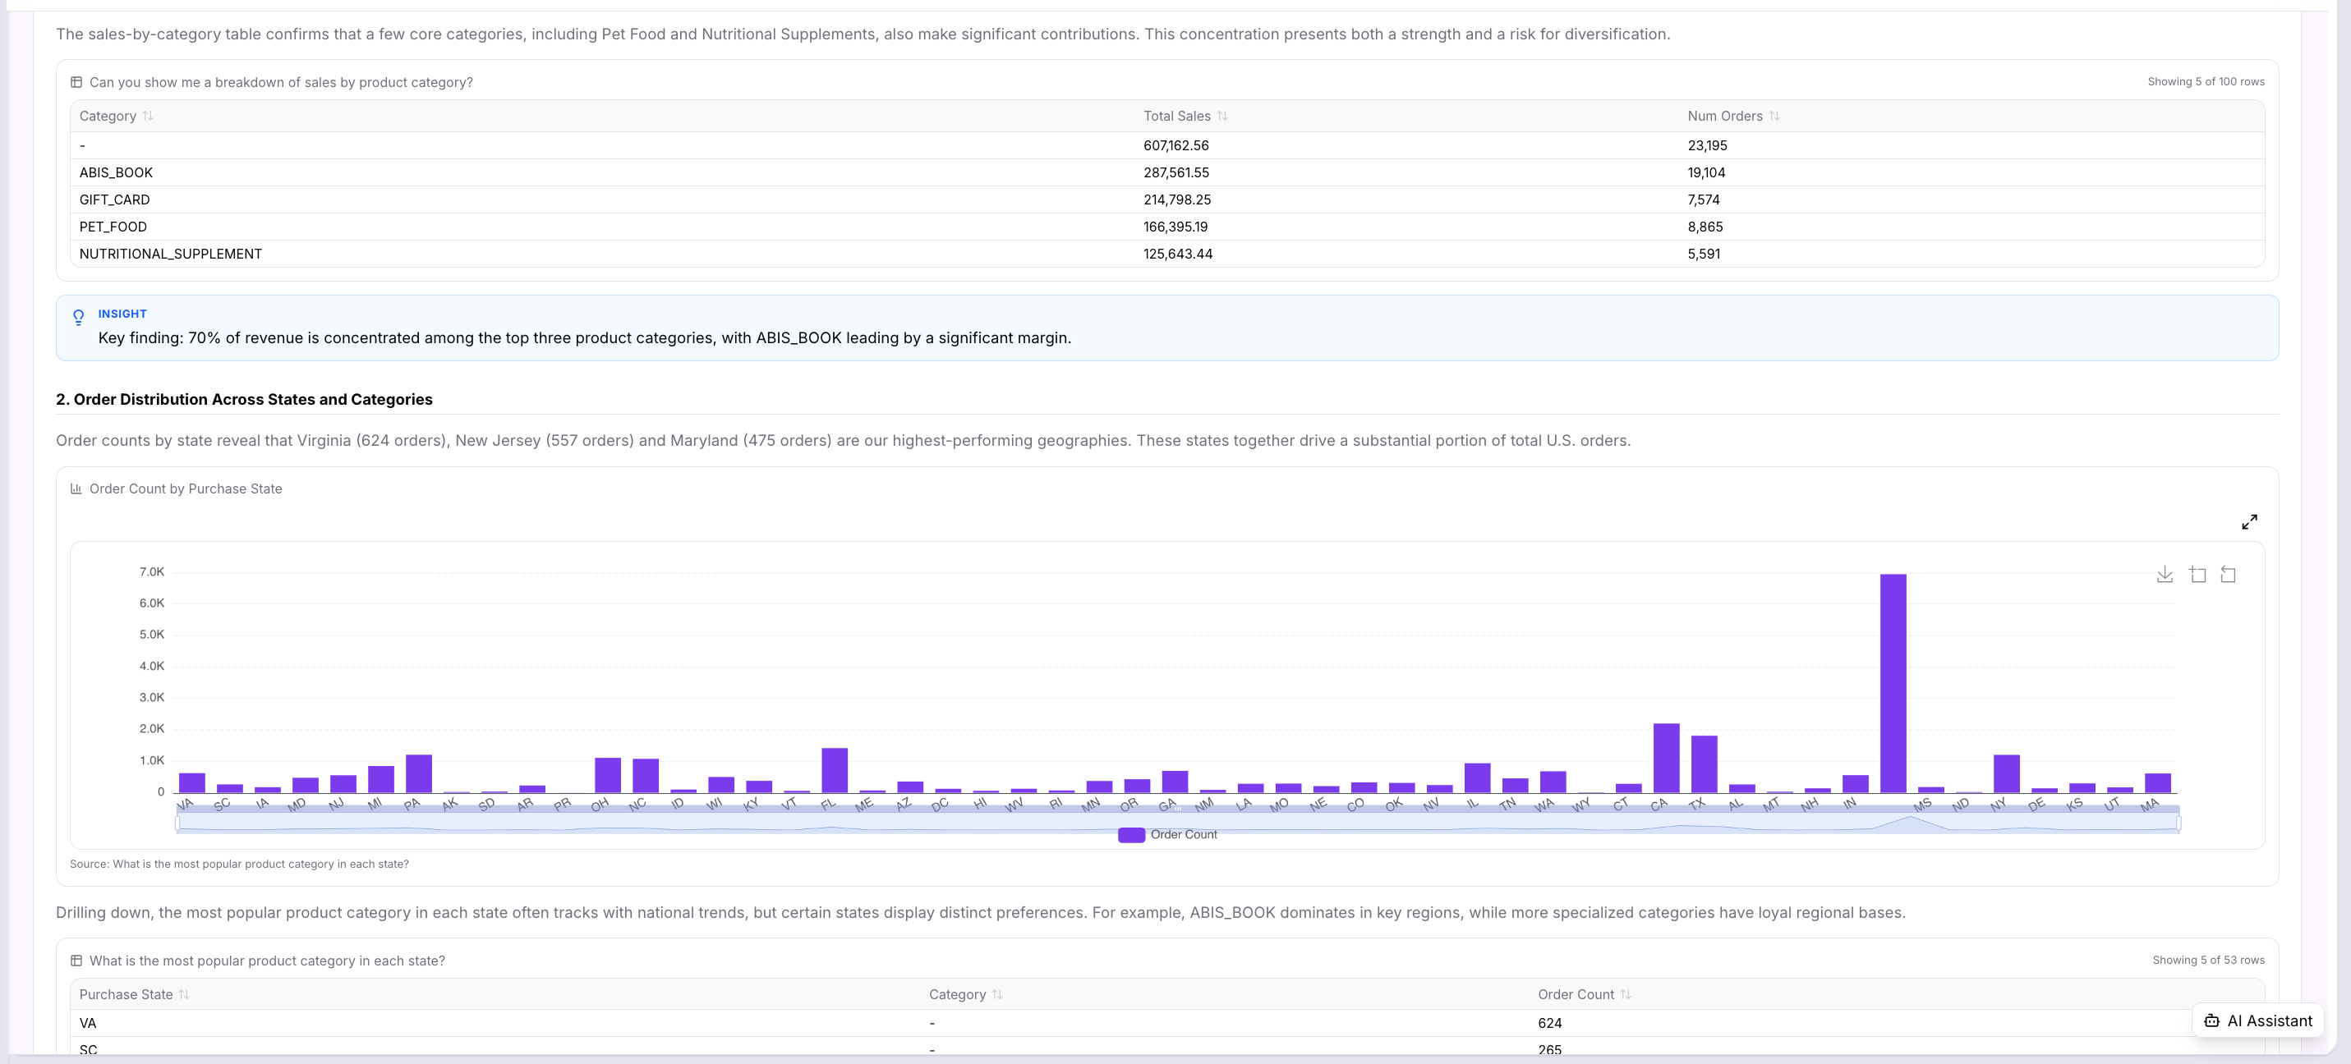Click bar chart icon beside Order Count title
Viewport: 2351px width, 1064px height.
click(x=76, y=489)
